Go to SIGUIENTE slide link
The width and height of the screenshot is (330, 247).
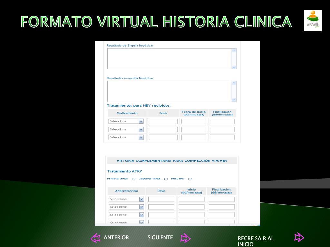pyautogui.click(x=160, y=238)
